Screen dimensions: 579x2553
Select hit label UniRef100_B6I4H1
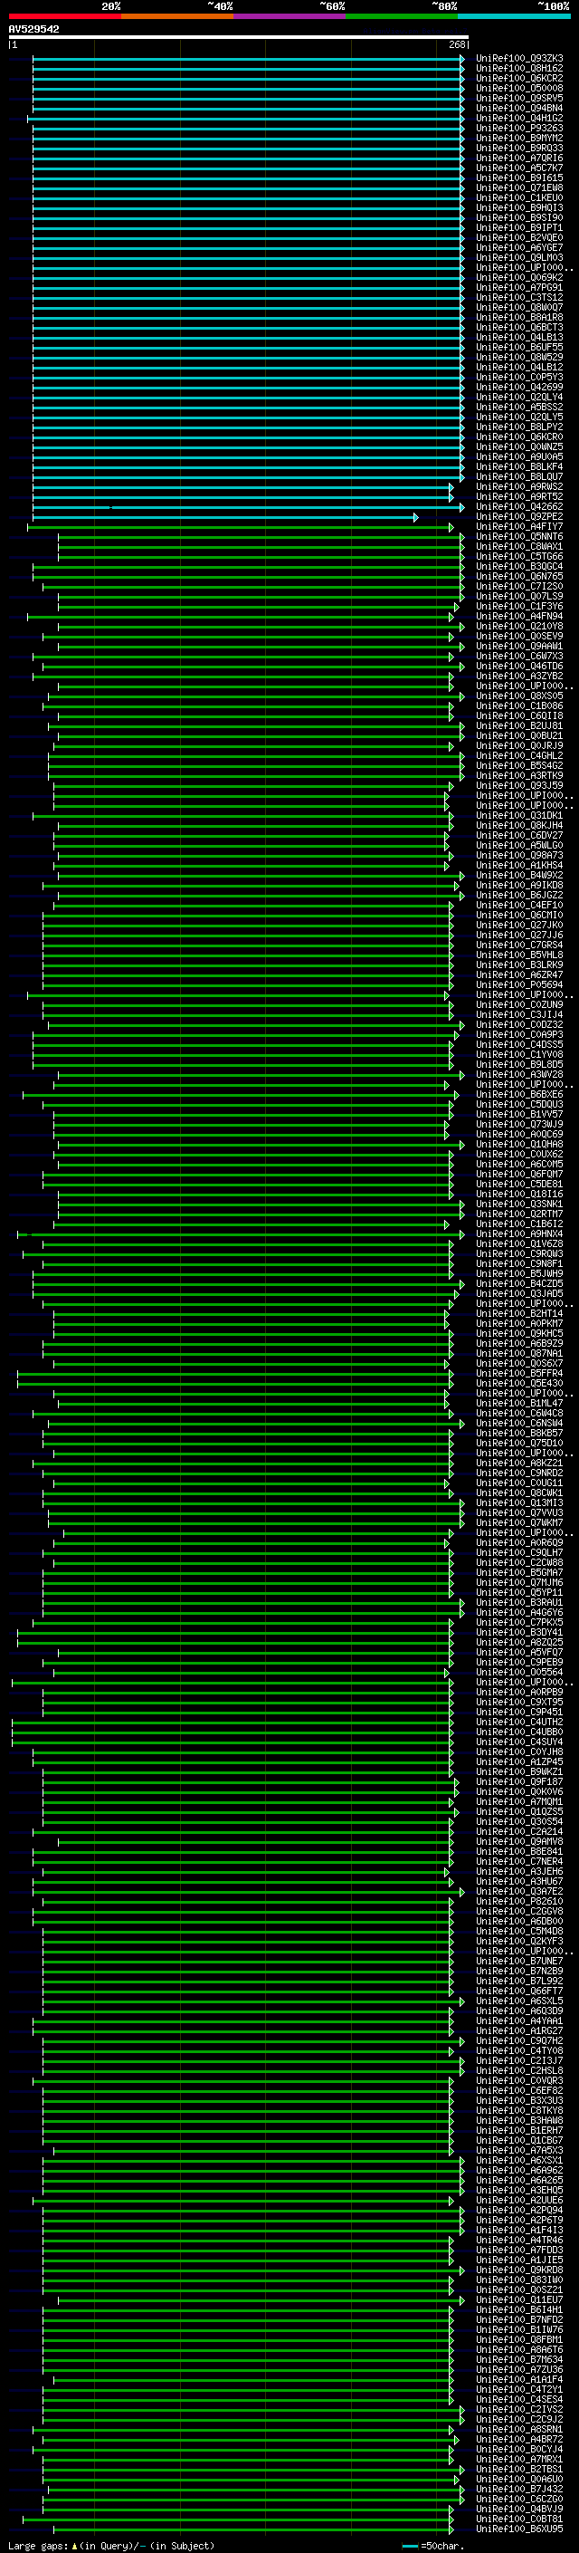(x=519, y=2309)
